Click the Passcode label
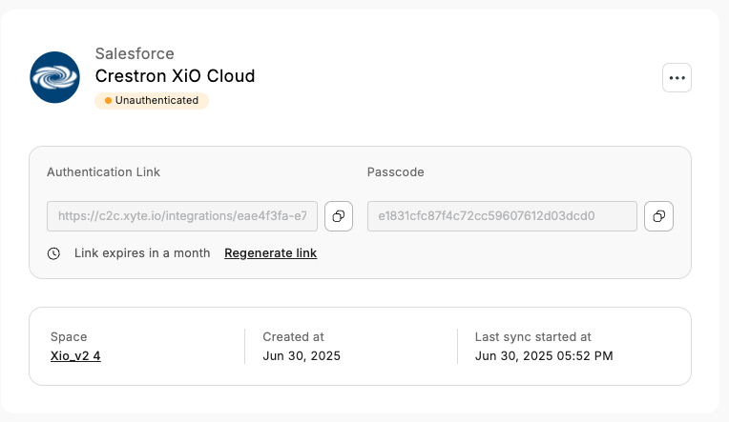The height and width of the screenshot is (422, 729). point(396,171)
